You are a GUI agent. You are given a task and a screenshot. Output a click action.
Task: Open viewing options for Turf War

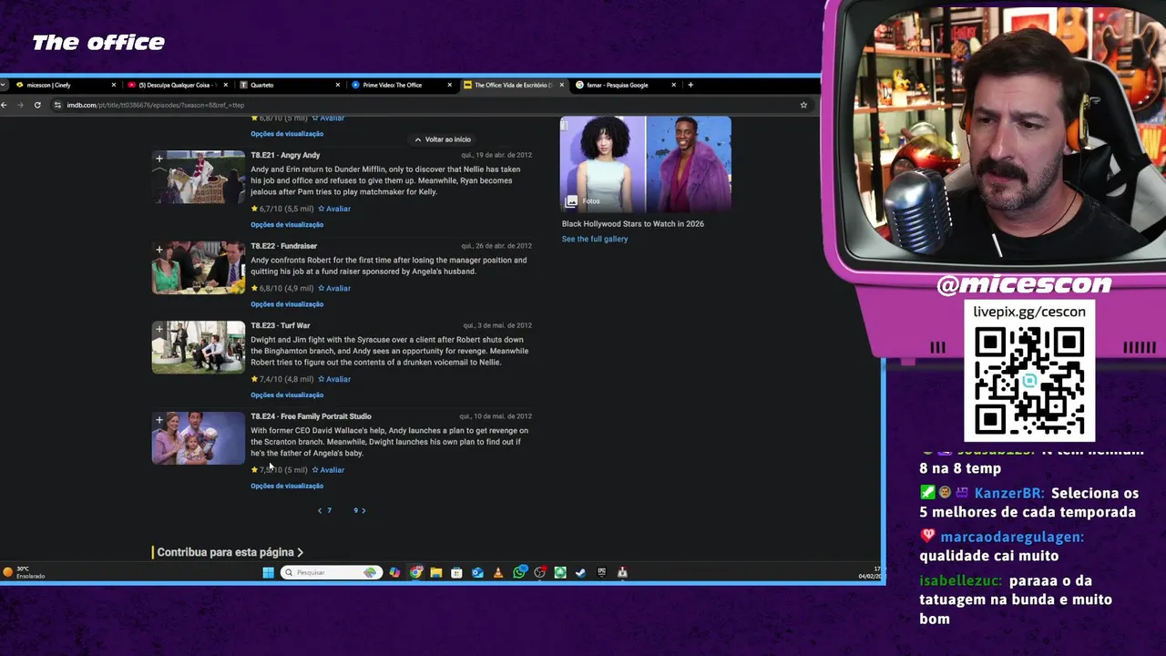tap(287, 395)
